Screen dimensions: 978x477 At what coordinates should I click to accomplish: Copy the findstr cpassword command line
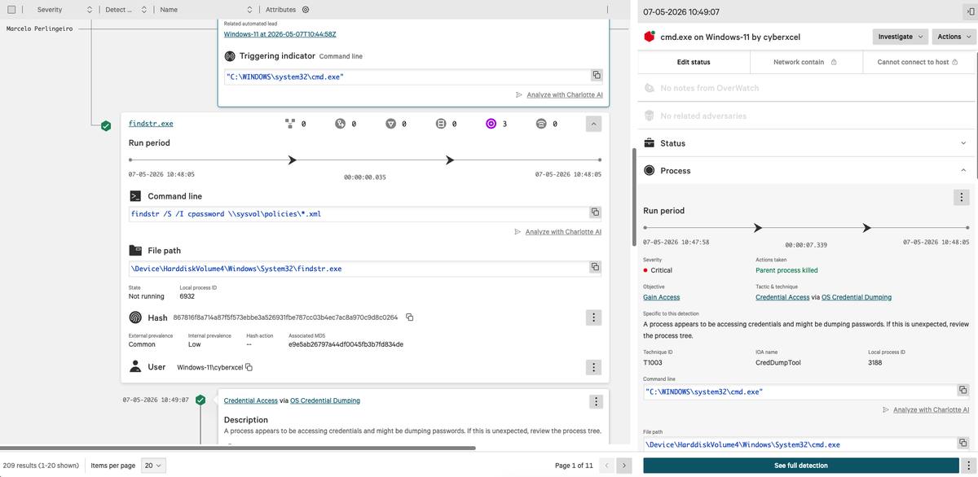click(x=595, y=212)
